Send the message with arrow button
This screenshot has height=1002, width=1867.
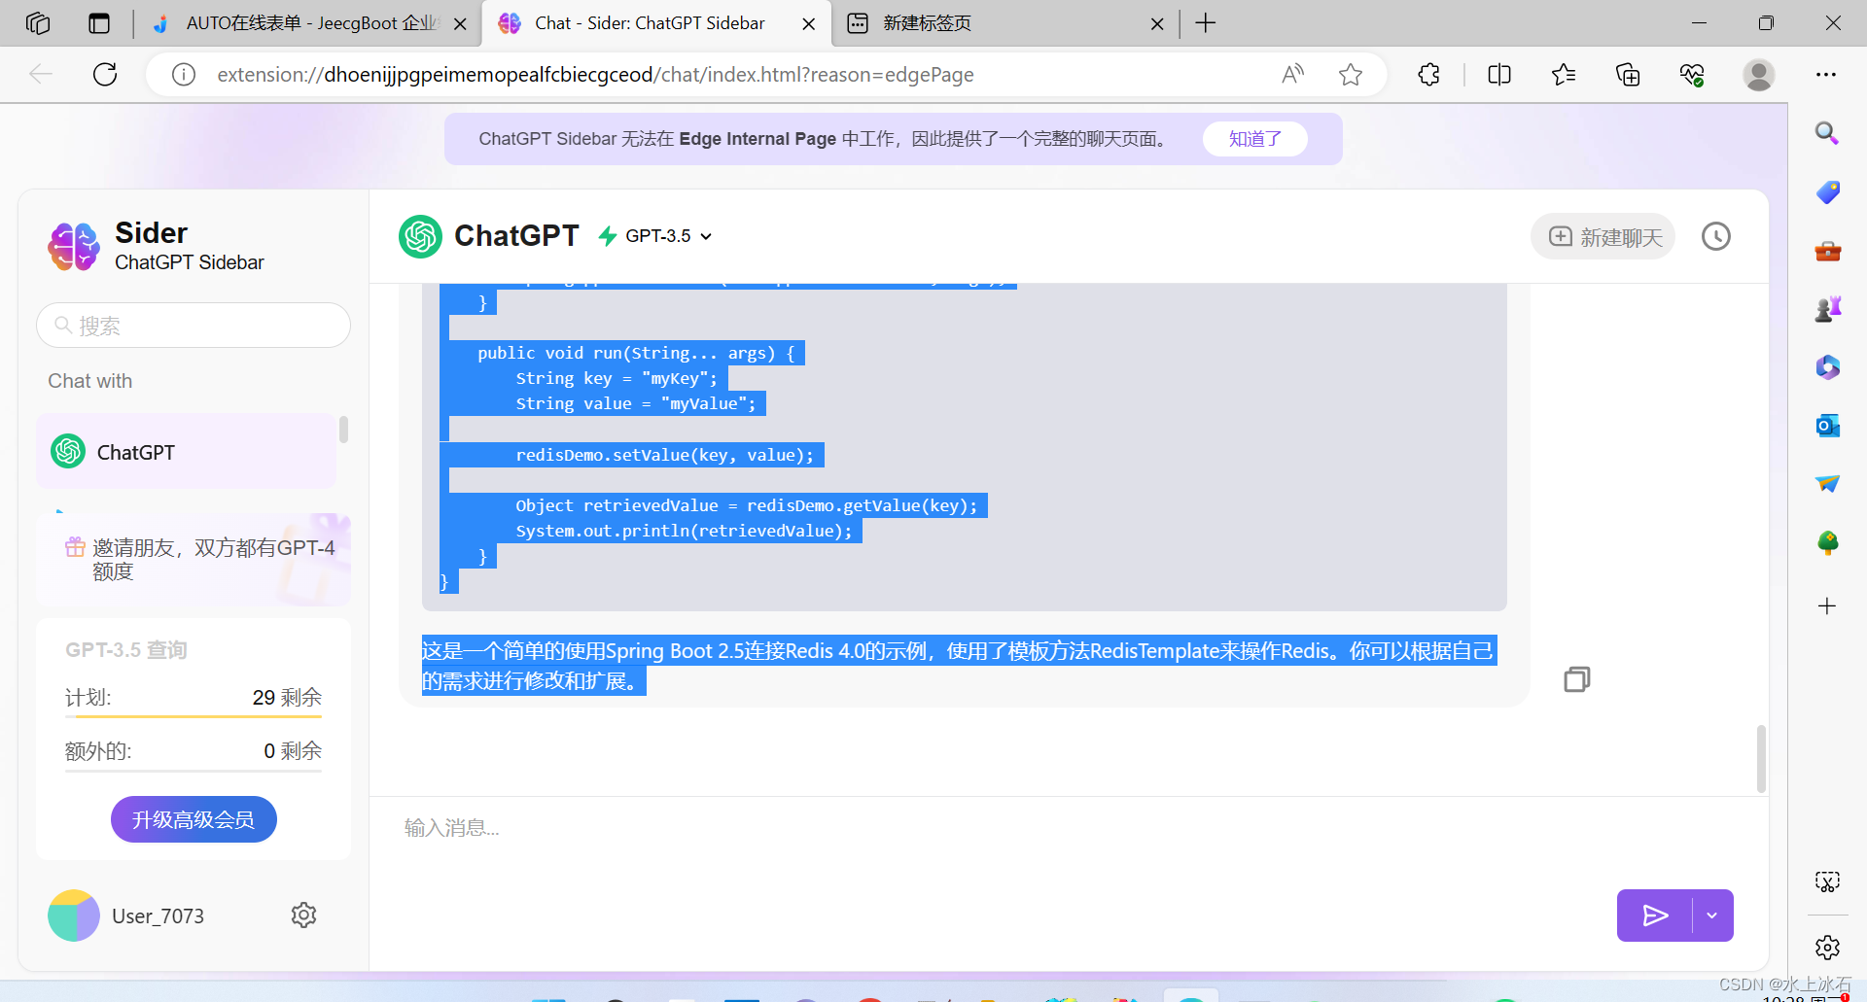tap(1655, 915)
